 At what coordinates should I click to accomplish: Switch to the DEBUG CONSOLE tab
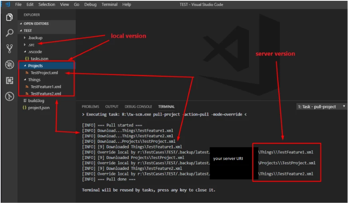click(138, 106)
